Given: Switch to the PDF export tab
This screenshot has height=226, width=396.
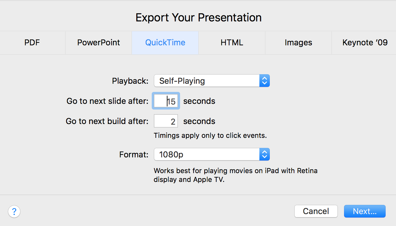Looking at the screenshot, I should [32, 43].
